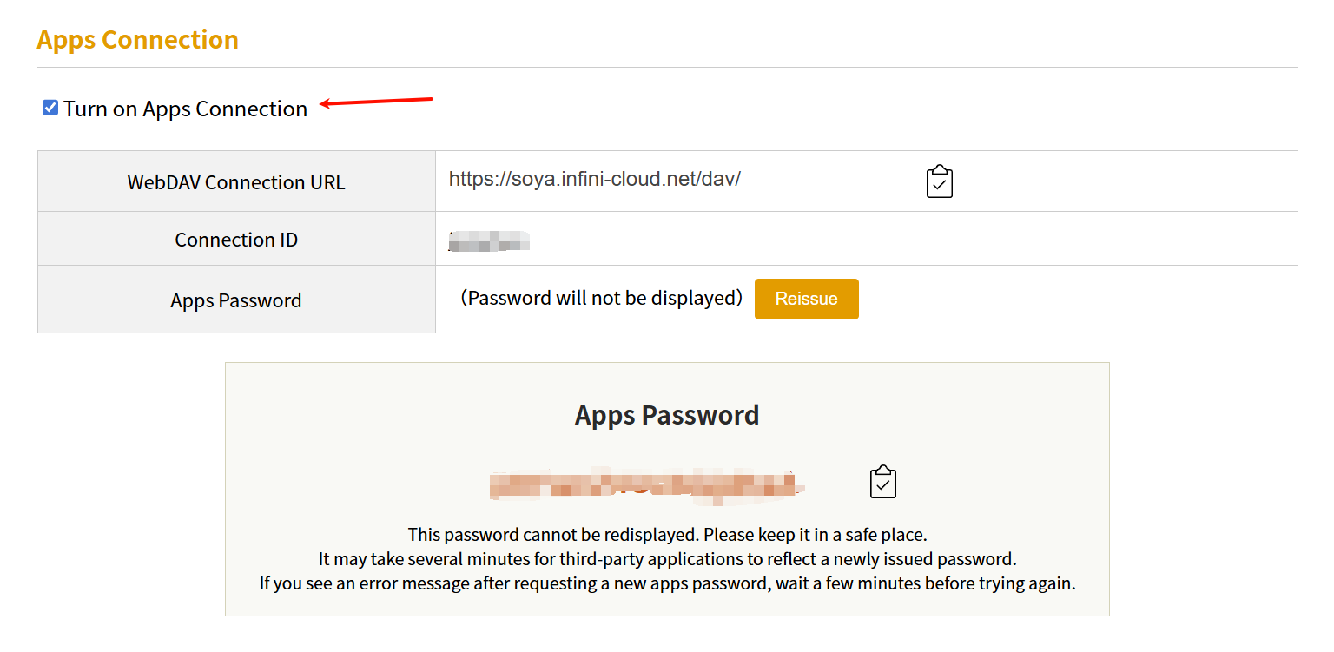Click the "(Password will not be displayed)" text
Screen dimensions: 1334x652
pos(601,298)
